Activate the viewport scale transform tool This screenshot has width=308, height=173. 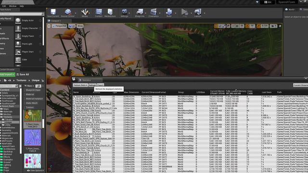224,26
